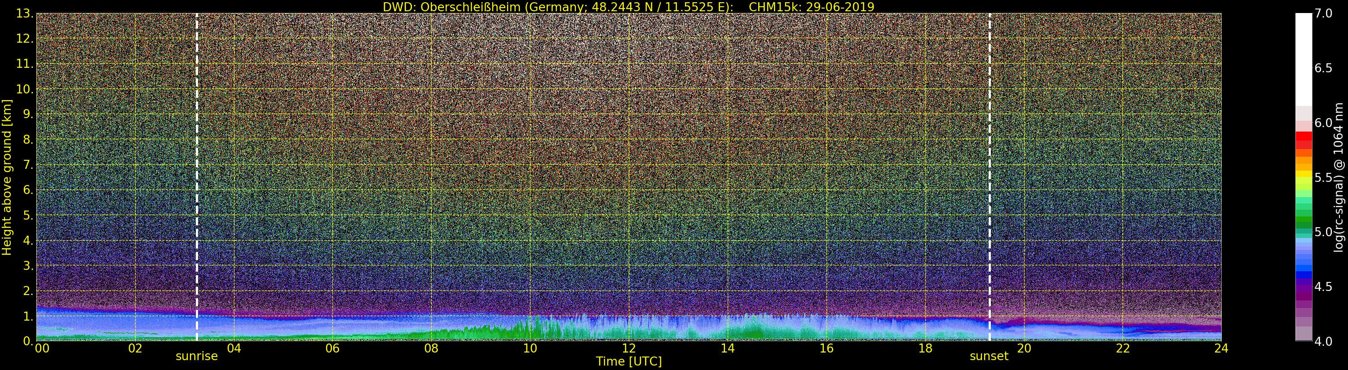This screenshot has height=370, width=1348.
Task: Click the '10' hour tick on the time axis
Action: pos(530,348)
